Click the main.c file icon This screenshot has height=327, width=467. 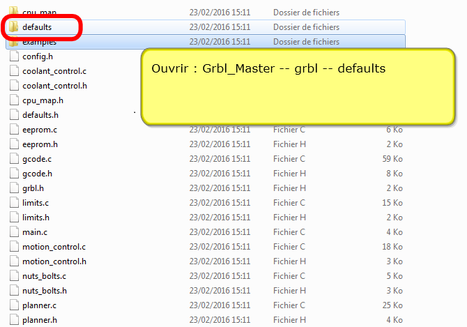[15, 232]
